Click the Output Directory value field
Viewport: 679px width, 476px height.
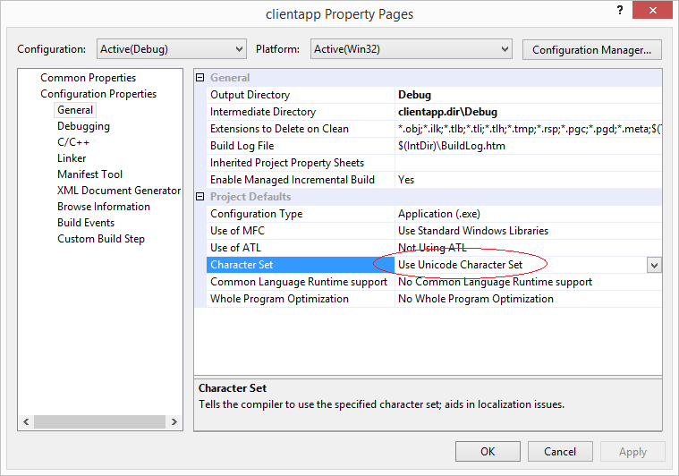[528, 95]
